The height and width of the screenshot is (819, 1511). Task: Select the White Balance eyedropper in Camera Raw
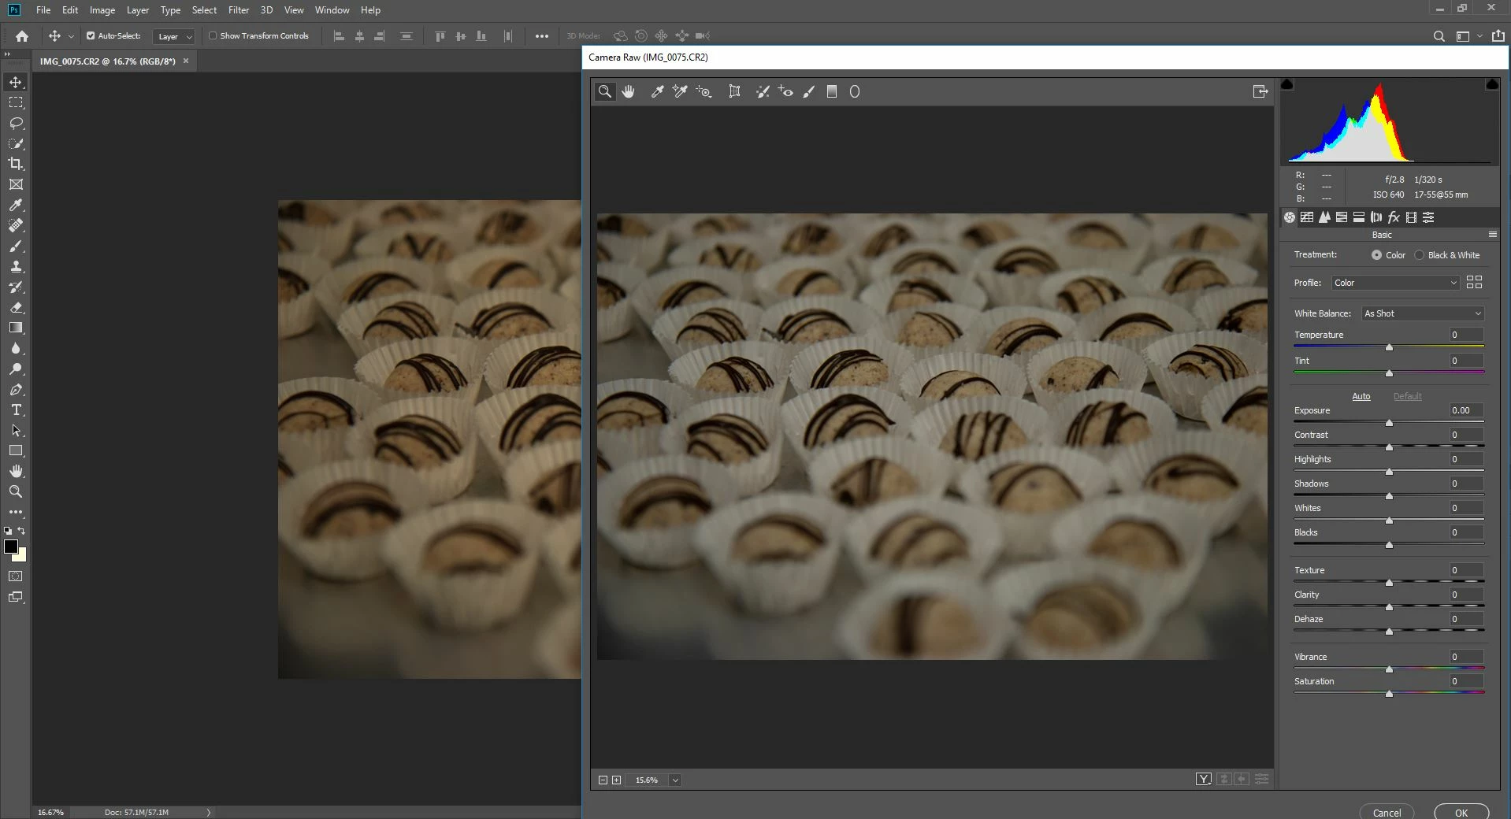click(657, 92)
